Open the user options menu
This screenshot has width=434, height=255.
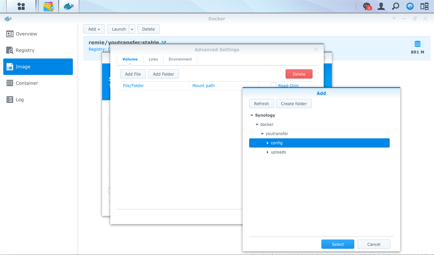coord(381,6)
